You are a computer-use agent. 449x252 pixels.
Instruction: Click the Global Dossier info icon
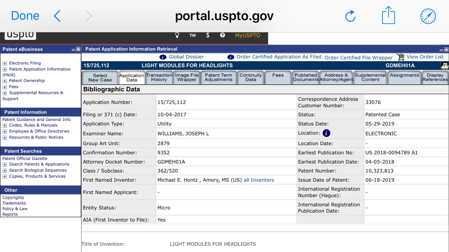coord(163,57)
